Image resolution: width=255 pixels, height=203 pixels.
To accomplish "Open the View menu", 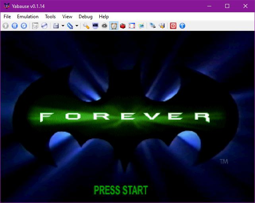I will point(67,17).
